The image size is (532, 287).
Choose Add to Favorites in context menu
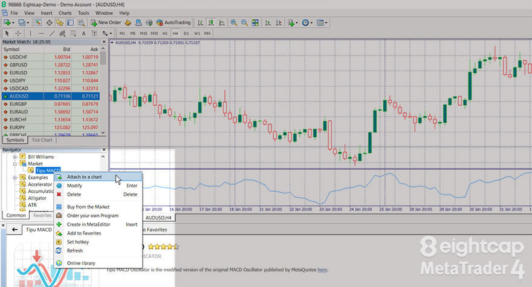pyautogui.click(x=98, y=233)
